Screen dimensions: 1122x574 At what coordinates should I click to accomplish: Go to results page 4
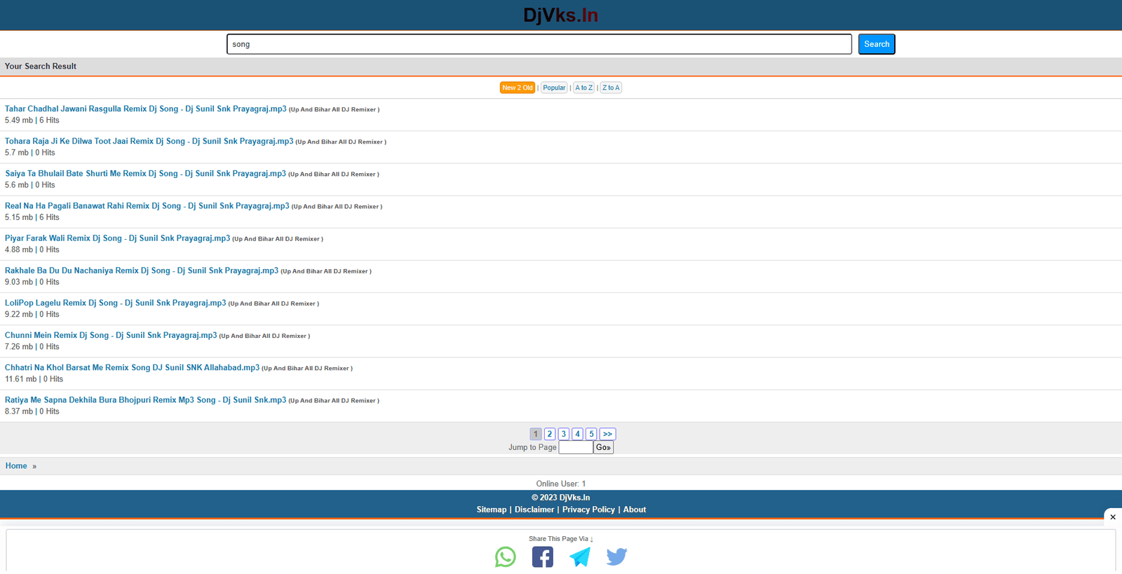coord(578,434)
